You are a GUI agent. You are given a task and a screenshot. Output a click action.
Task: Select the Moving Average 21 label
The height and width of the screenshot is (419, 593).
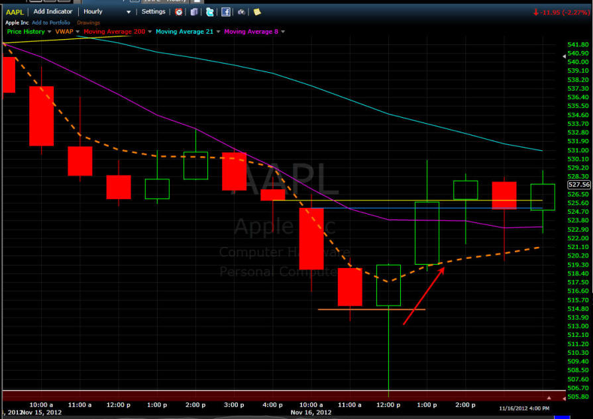(185, 32)
